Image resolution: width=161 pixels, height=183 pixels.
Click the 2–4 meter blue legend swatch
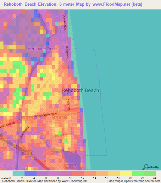pos(31,174)
